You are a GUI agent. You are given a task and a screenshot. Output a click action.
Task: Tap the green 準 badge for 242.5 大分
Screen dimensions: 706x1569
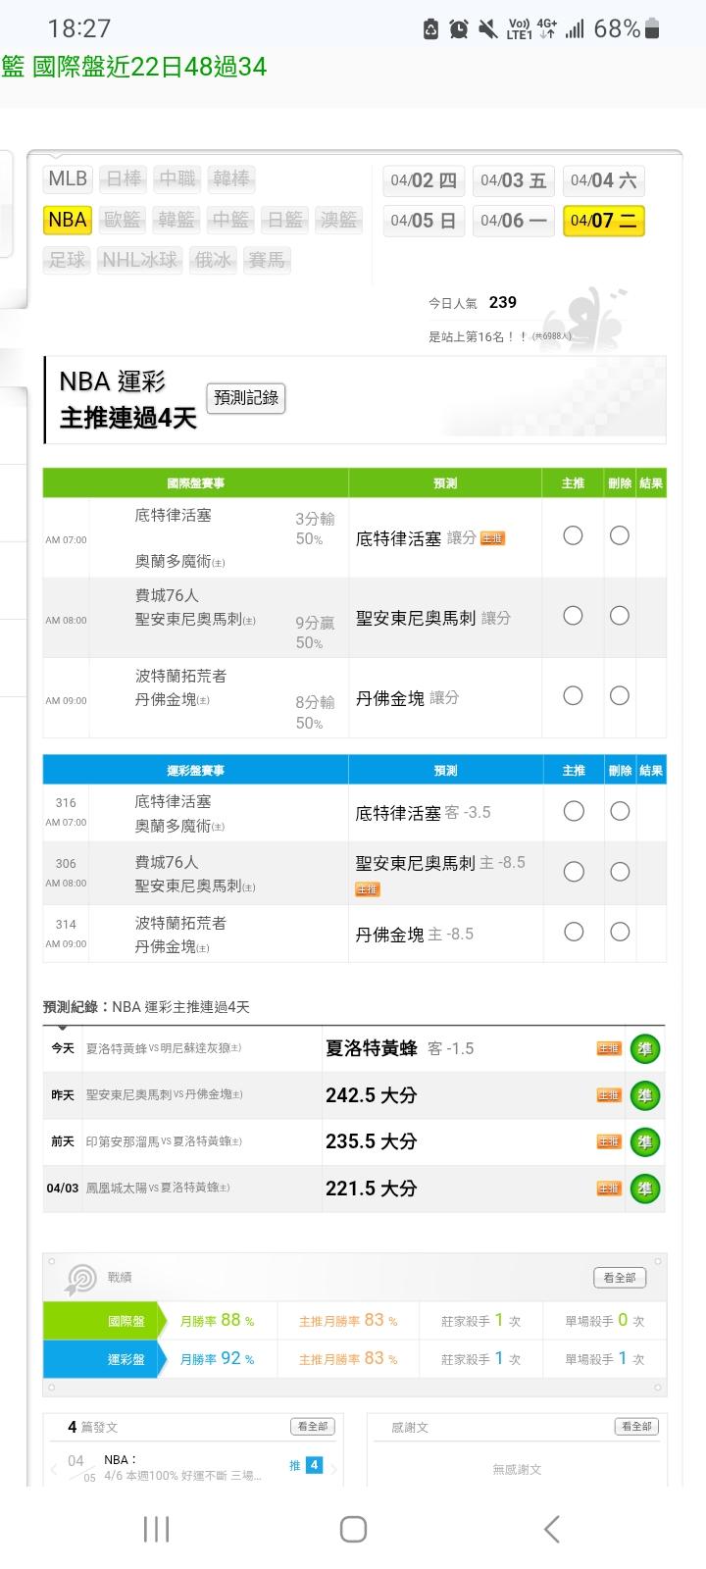(x=644, y=1095)
